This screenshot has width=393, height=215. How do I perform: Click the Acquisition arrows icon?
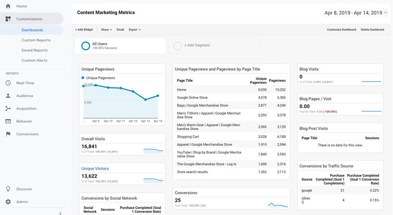[x=8, y=108]
